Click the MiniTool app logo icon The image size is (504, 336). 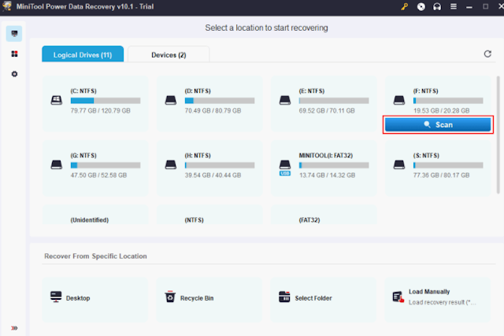[x=7, y=6]
